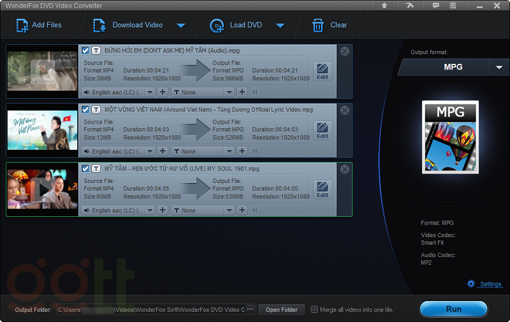Image resolution: width=510 pixels, height=322 pixels.
Task: Click the Clear trash icon
Action: (317, 26)
